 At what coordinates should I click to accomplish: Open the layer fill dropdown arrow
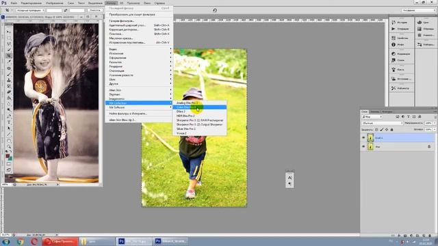click(x=434, y=130)
